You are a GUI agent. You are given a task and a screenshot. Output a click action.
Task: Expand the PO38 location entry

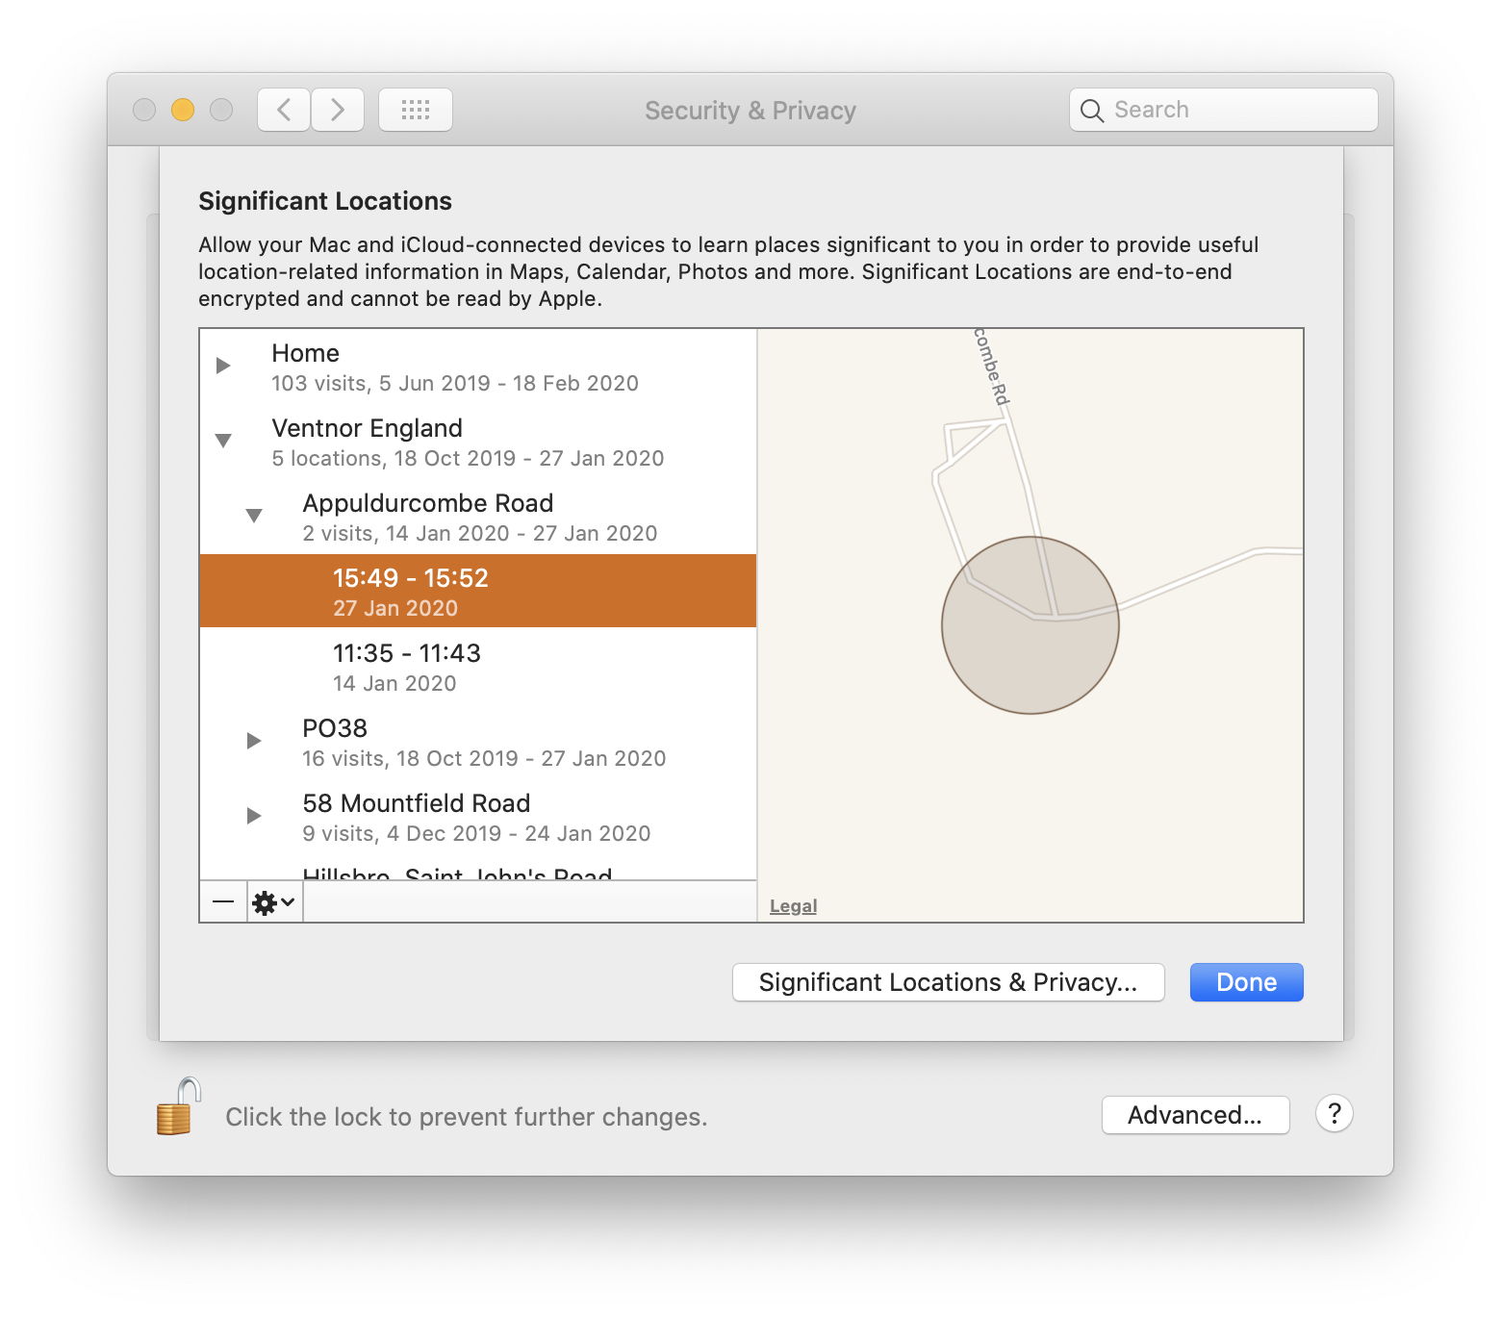(254, 741)
